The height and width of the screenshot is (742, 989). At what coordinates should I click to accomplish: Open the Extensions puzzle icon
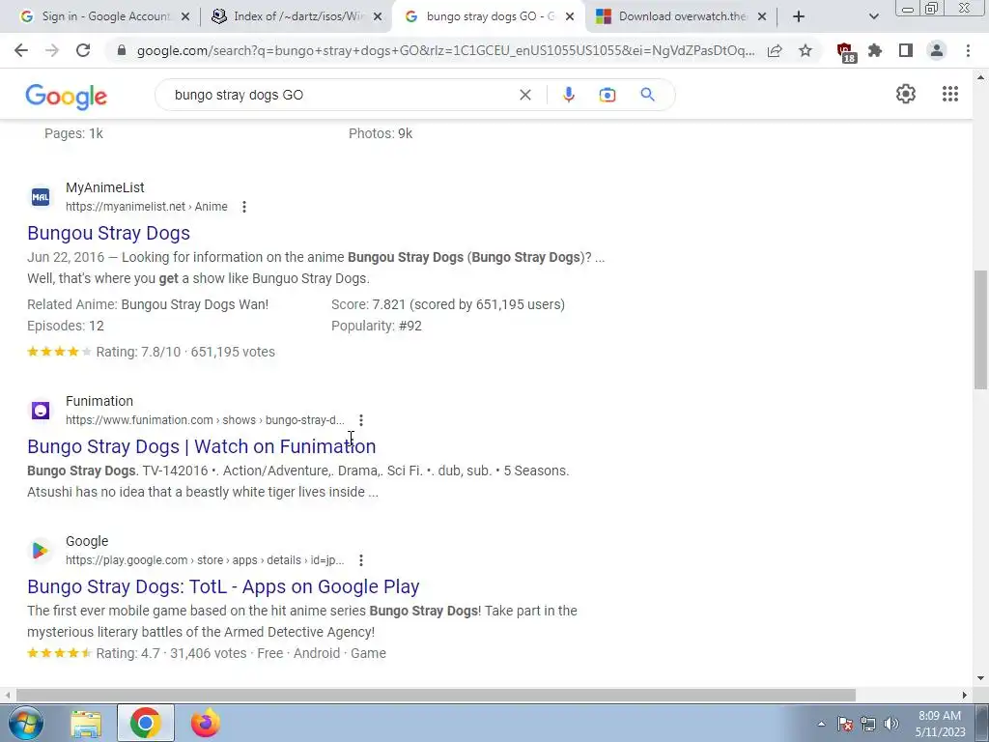tap(875, 50)
